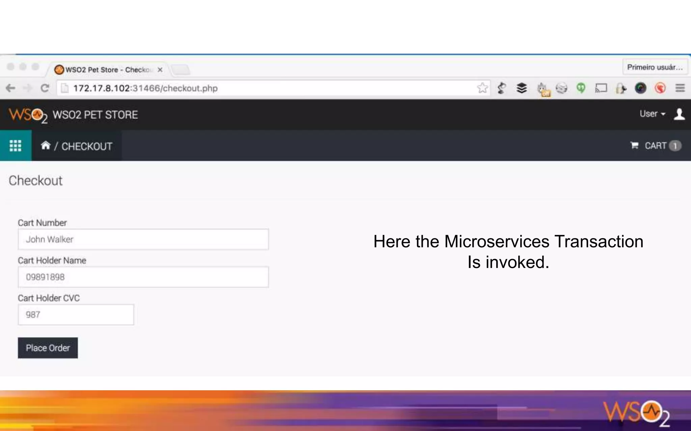Click the first extension icon after star
The image size is (691, 431).
[502, 88]
